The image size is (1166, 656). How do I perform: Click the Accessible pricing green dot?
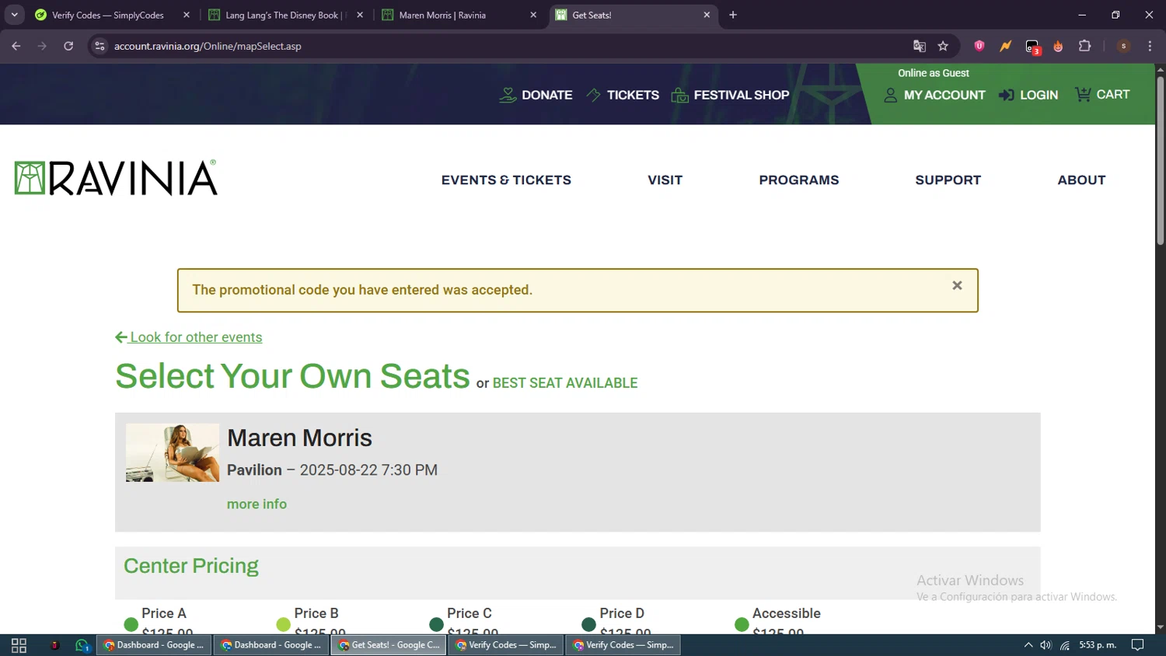tap(742, 624)
